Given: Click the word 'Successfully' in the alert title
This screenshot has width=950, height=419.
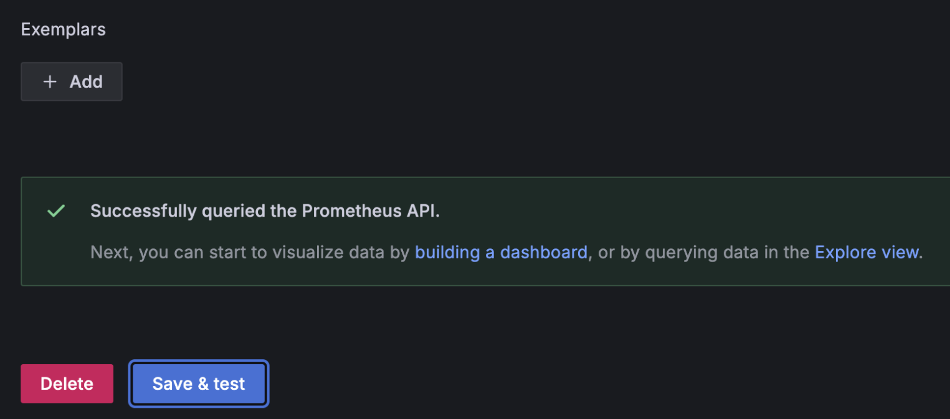Looking at the screenshot, I should [144, 211].
